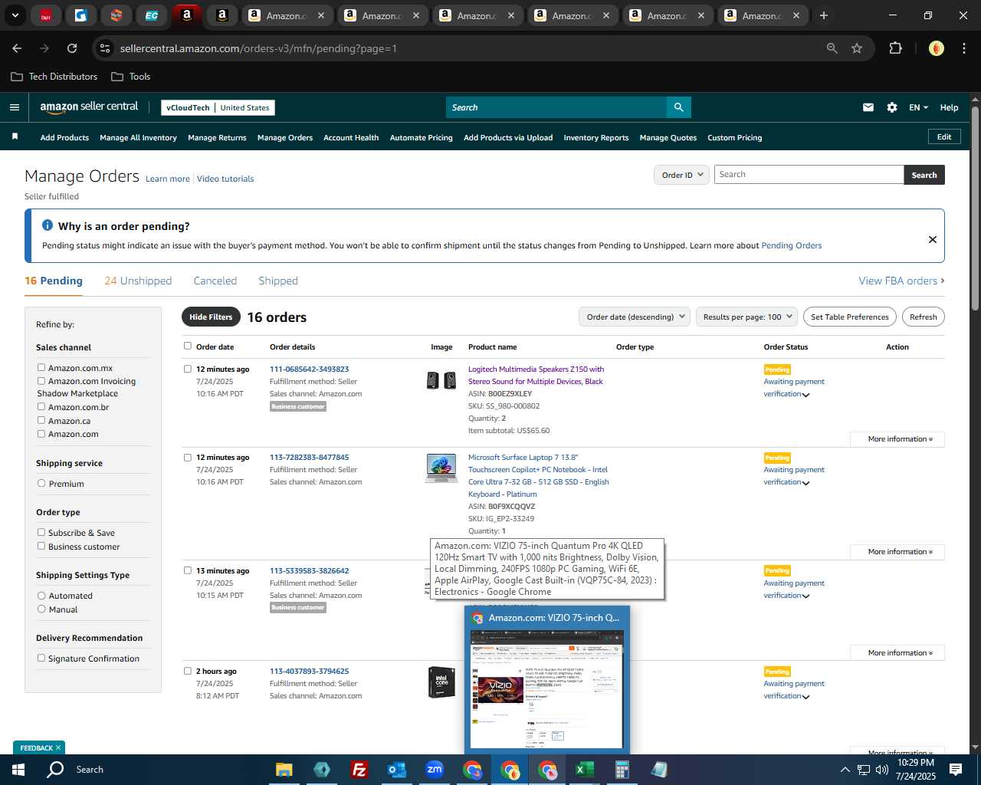Viewport: 981px width, 785px height.
Task: Open the Order ID search type dropdown
Action: pyautogui.click(x=681, y=175)
